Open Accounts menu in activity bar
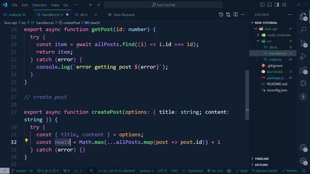The image size is (310, 174). (x=303, y=147)
